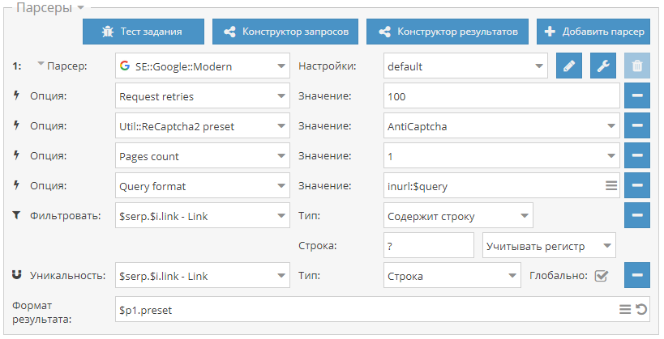Open Конструктор запросов
The width and height of the screenshot is (664, 339).
click(x=285, y=32)
